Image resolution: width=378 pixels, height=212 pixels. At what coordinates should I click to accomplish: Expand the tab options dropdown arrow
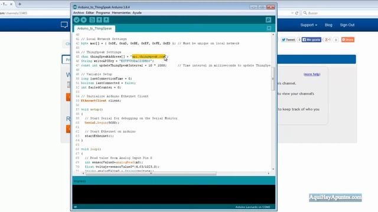tap(269, 28)
